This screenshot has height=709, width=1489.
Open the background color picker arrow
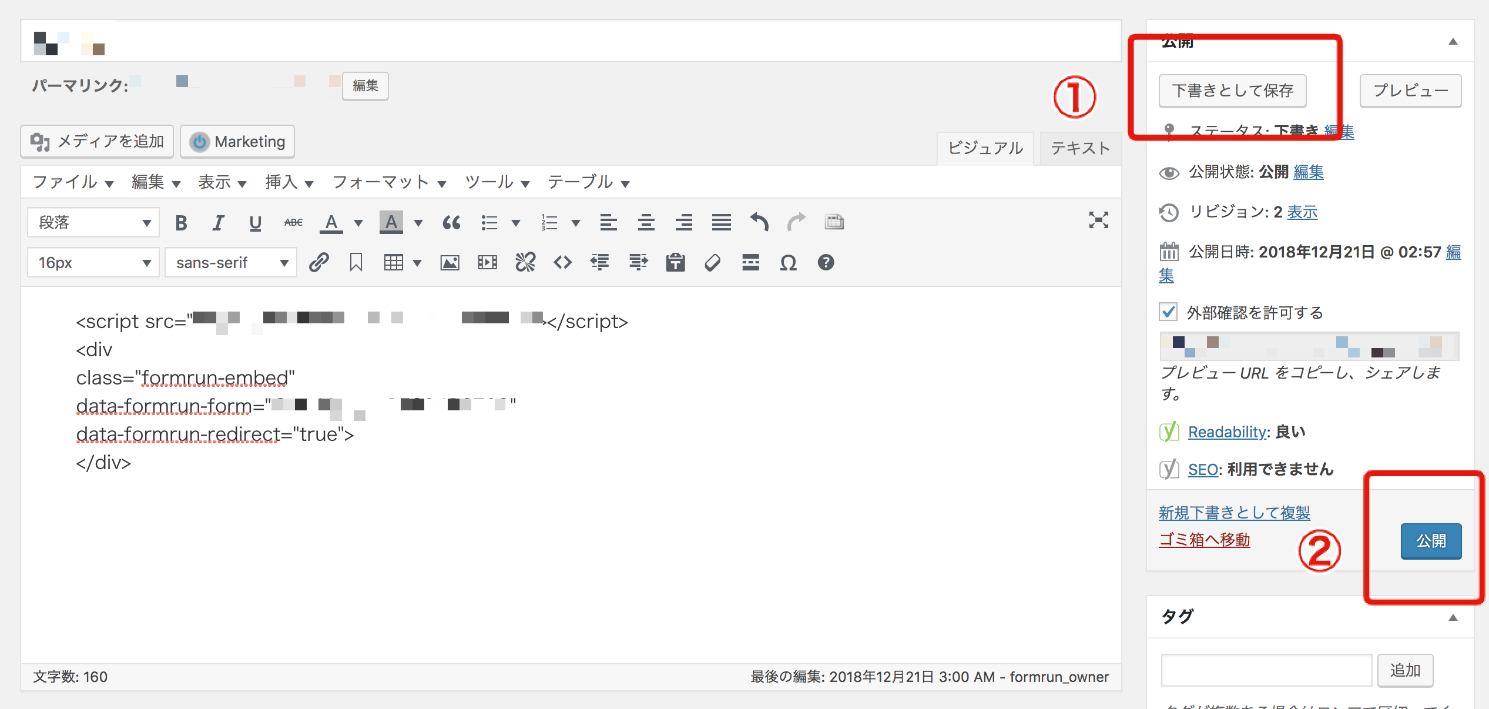coord(418,223)
